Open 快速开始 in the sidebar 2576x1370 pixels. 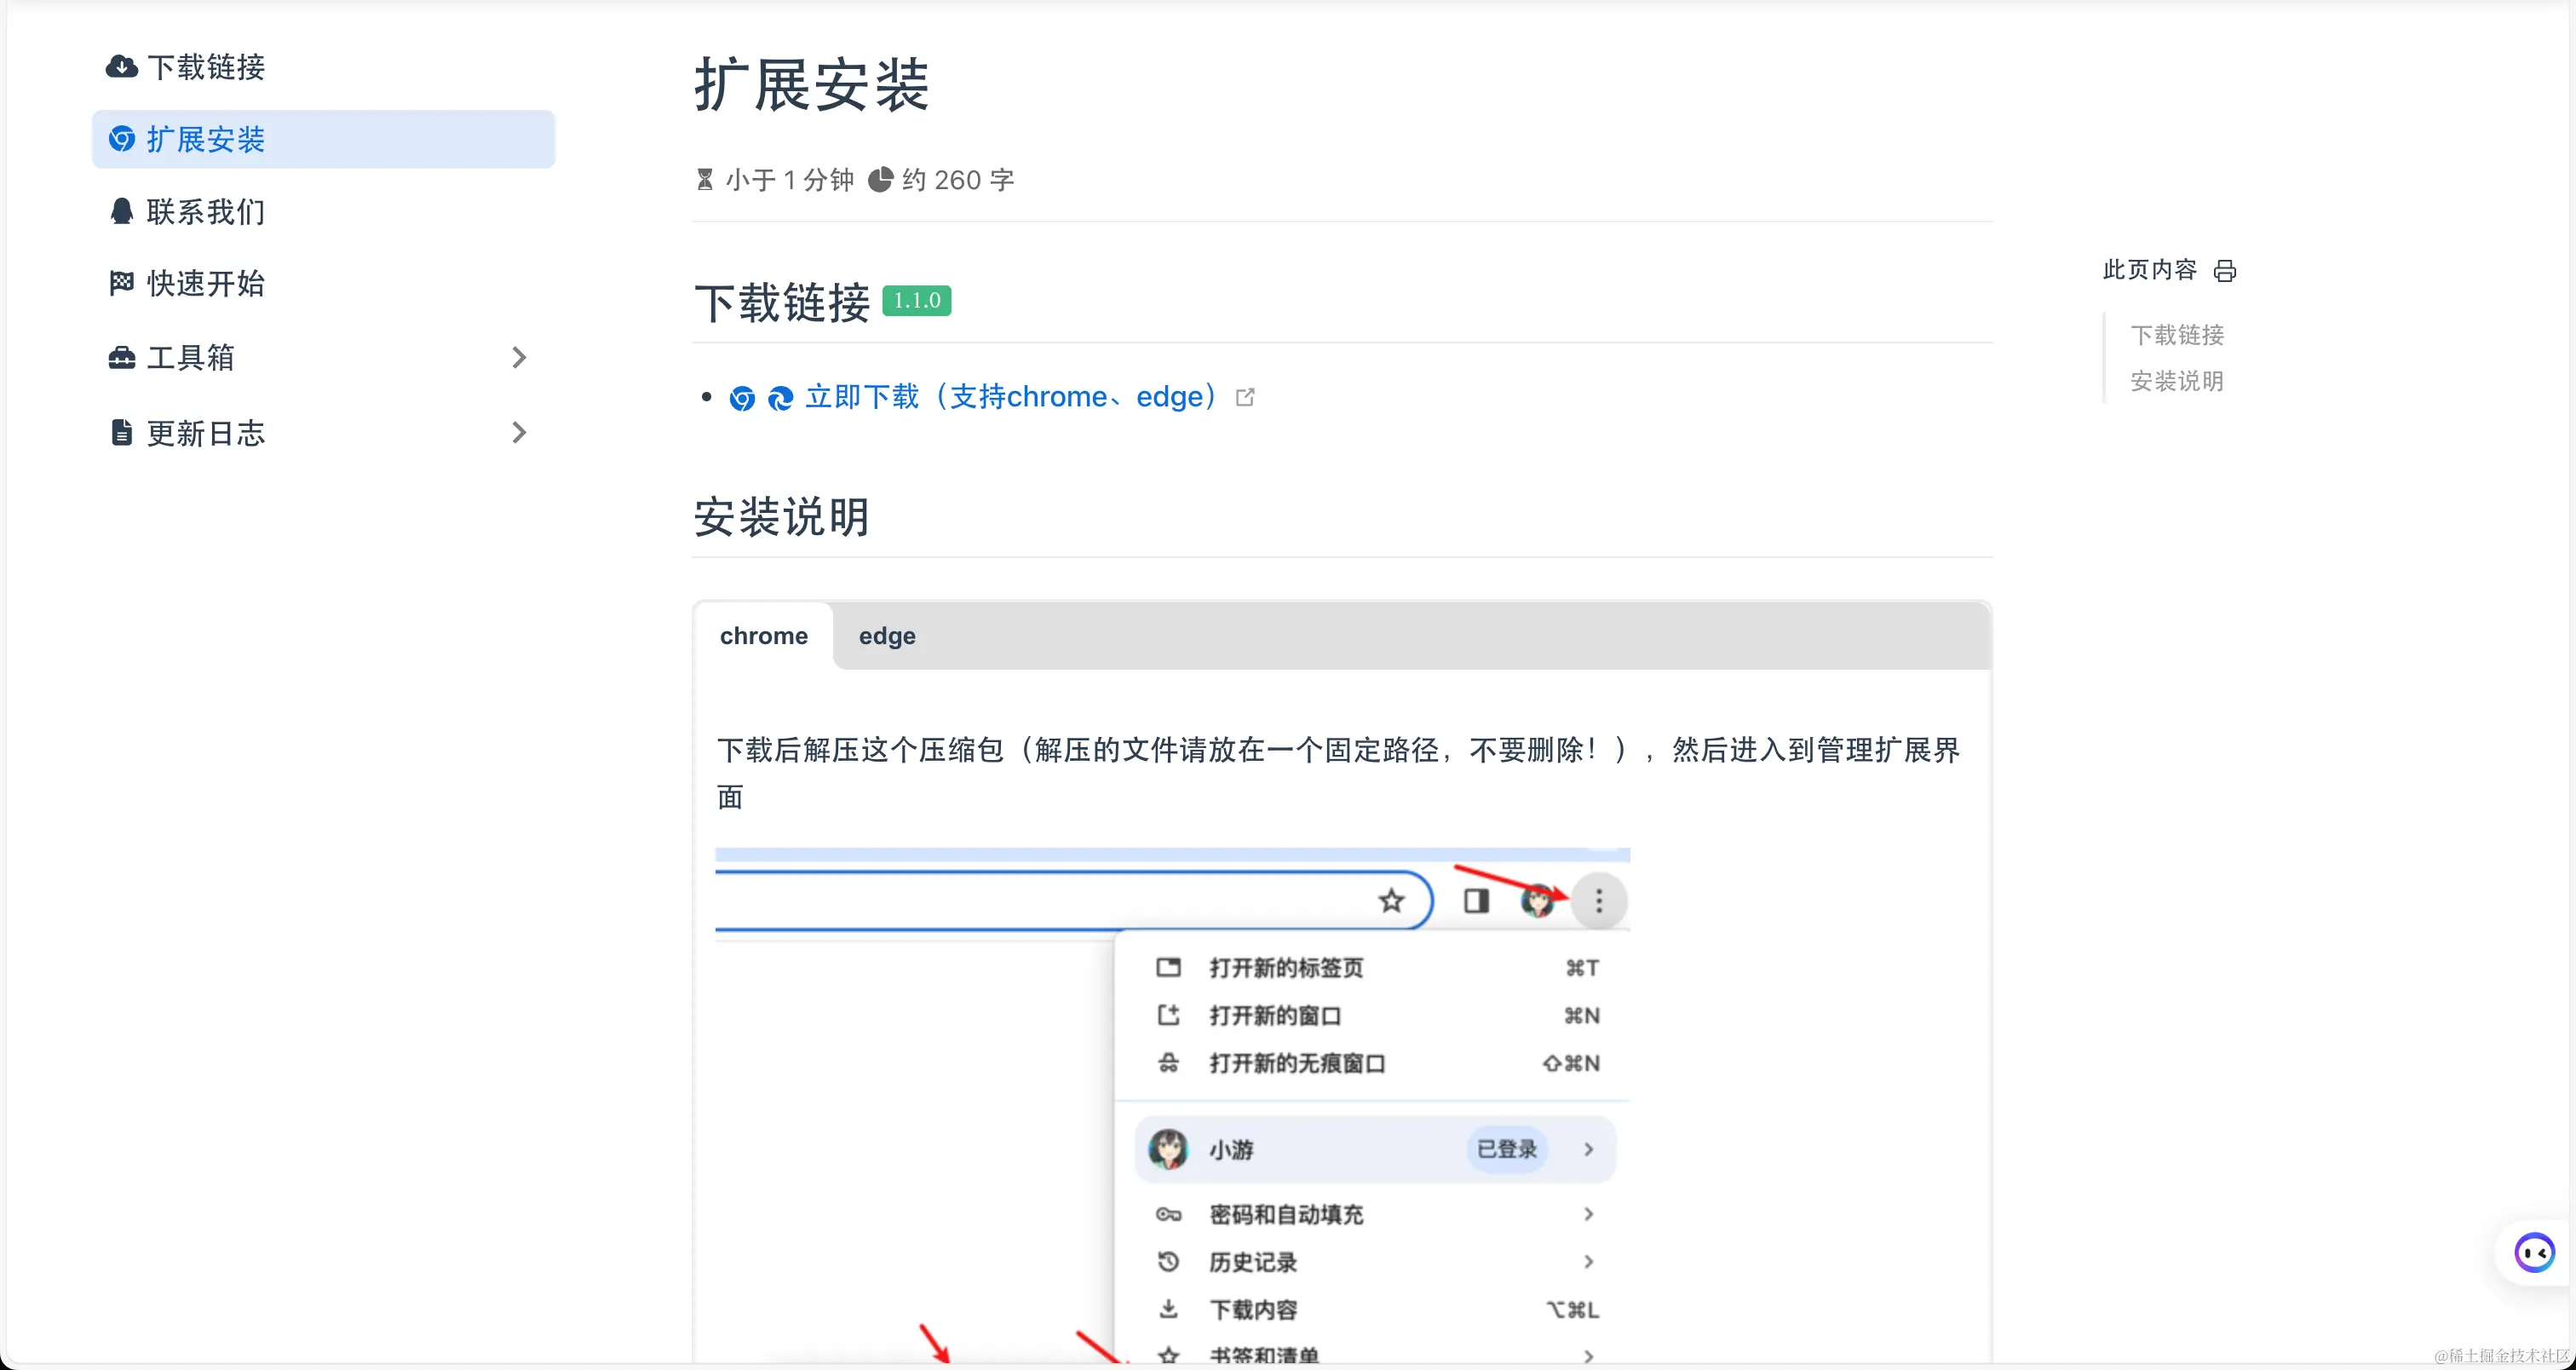(x=206, y=283)
